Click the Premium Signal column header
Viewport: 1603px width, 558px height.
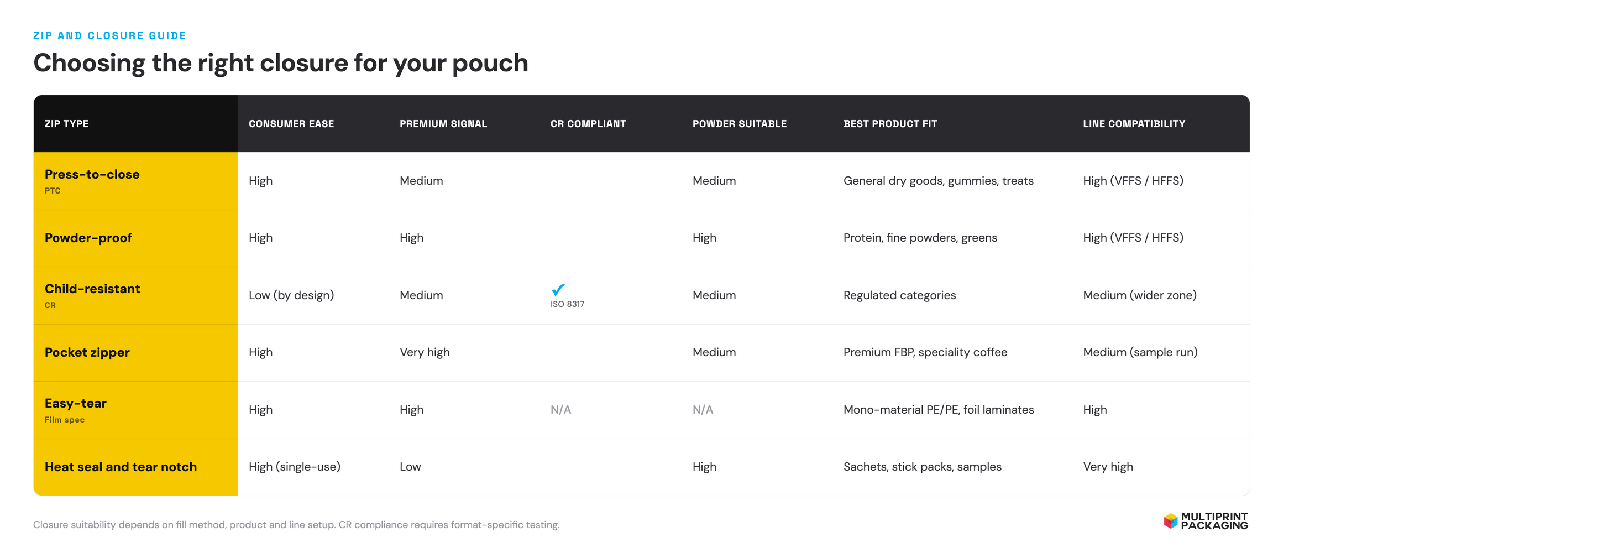click(x=443, y=124)
